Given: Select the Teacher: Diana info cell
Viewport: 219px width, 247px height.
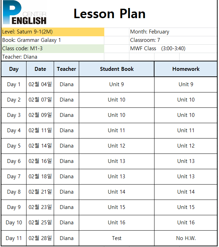Looking at the screenshot, I should tap(53, 57).
